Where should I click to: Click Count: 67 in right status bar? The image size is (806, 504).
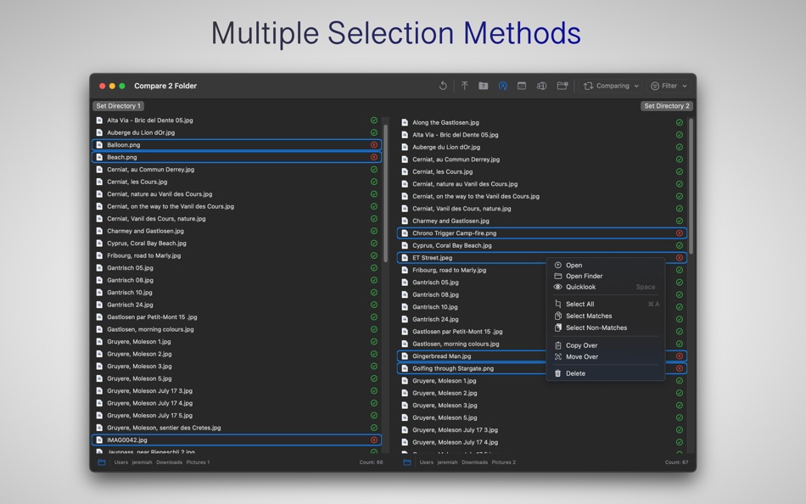(676, 462)
